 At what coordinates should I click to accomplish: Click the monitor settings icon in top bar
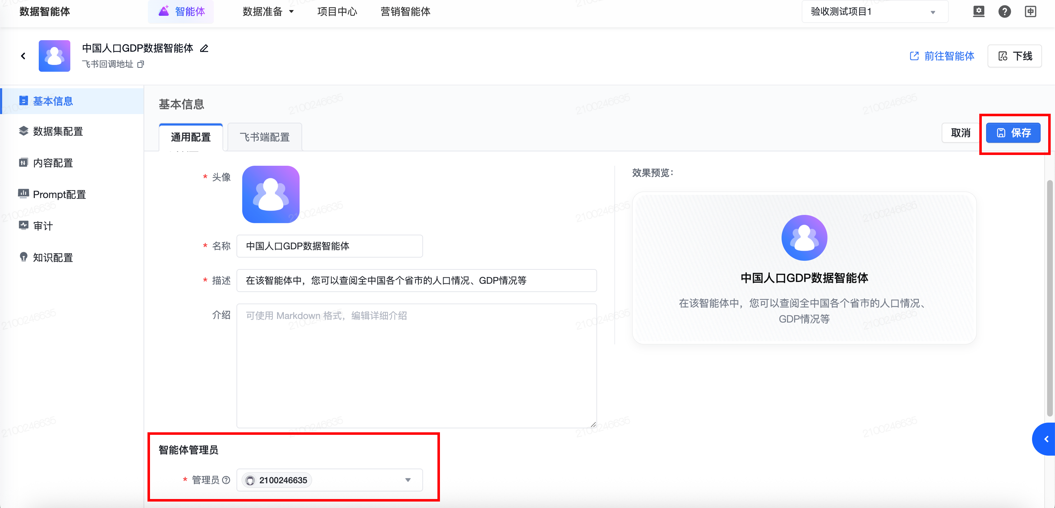[979, 11]
